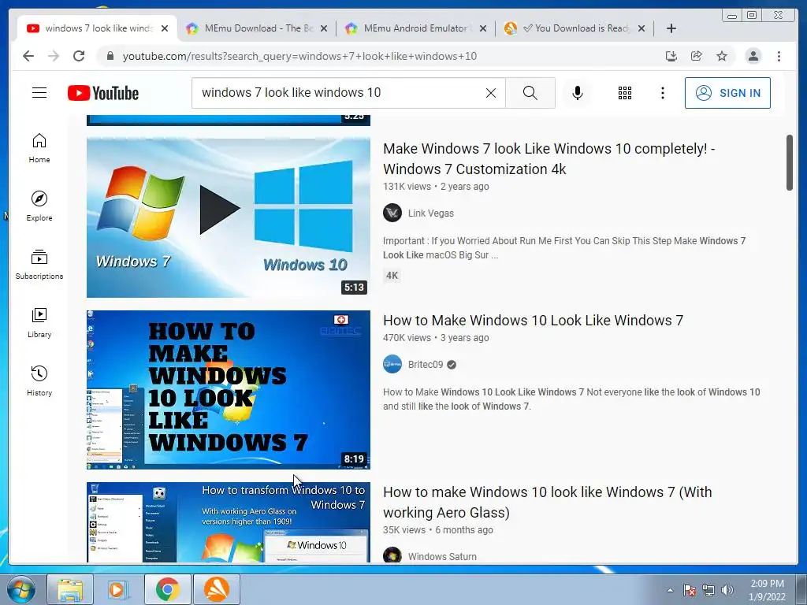Reload the page

click(x=79, y=56)
